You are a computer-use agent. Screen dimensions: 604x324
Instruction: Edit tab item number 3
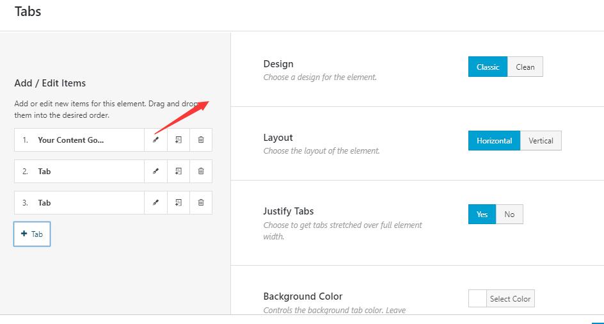pyautogui.click(x=155, y=202)
